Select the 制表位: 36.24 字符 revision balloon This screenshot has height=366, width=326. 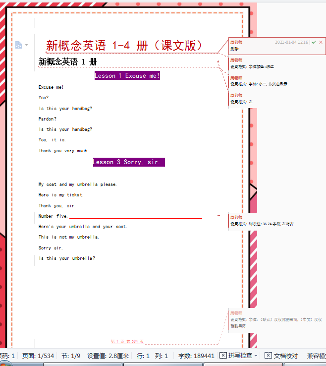tap(277, 221)
